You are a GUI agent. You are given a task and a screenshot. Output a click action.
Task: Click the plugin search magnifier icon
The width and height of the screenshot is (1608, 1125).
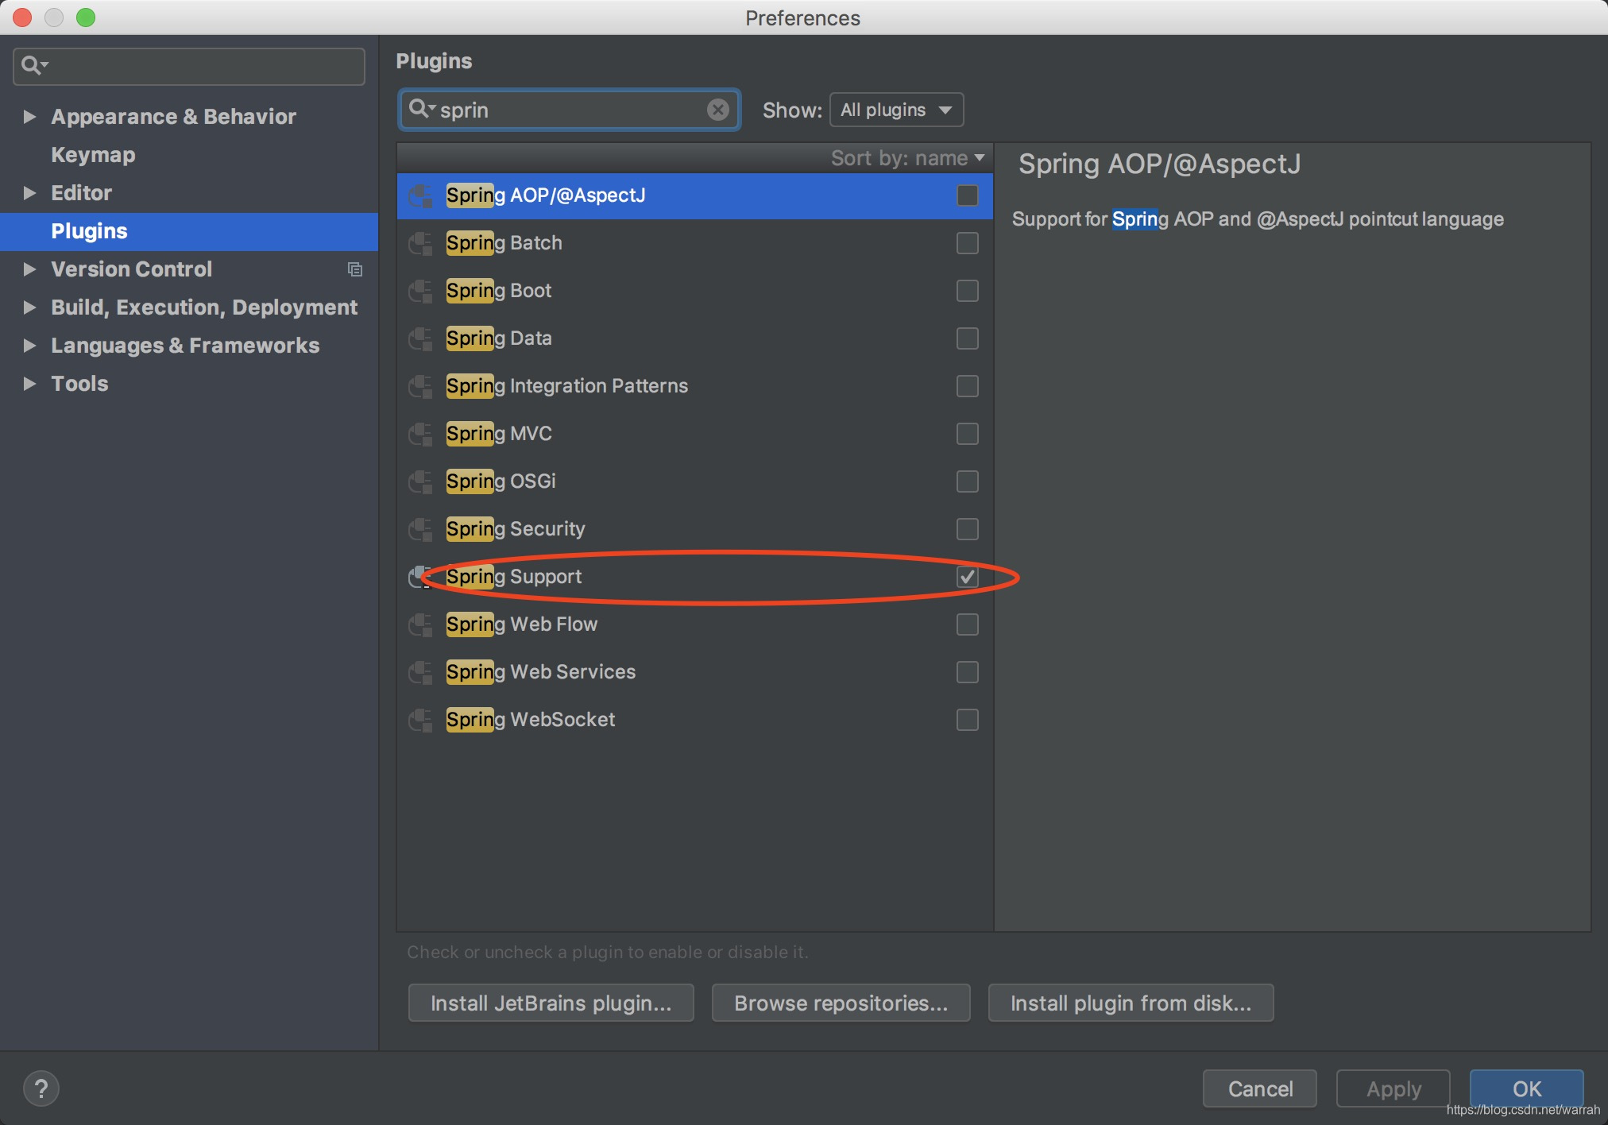point(419,109)
